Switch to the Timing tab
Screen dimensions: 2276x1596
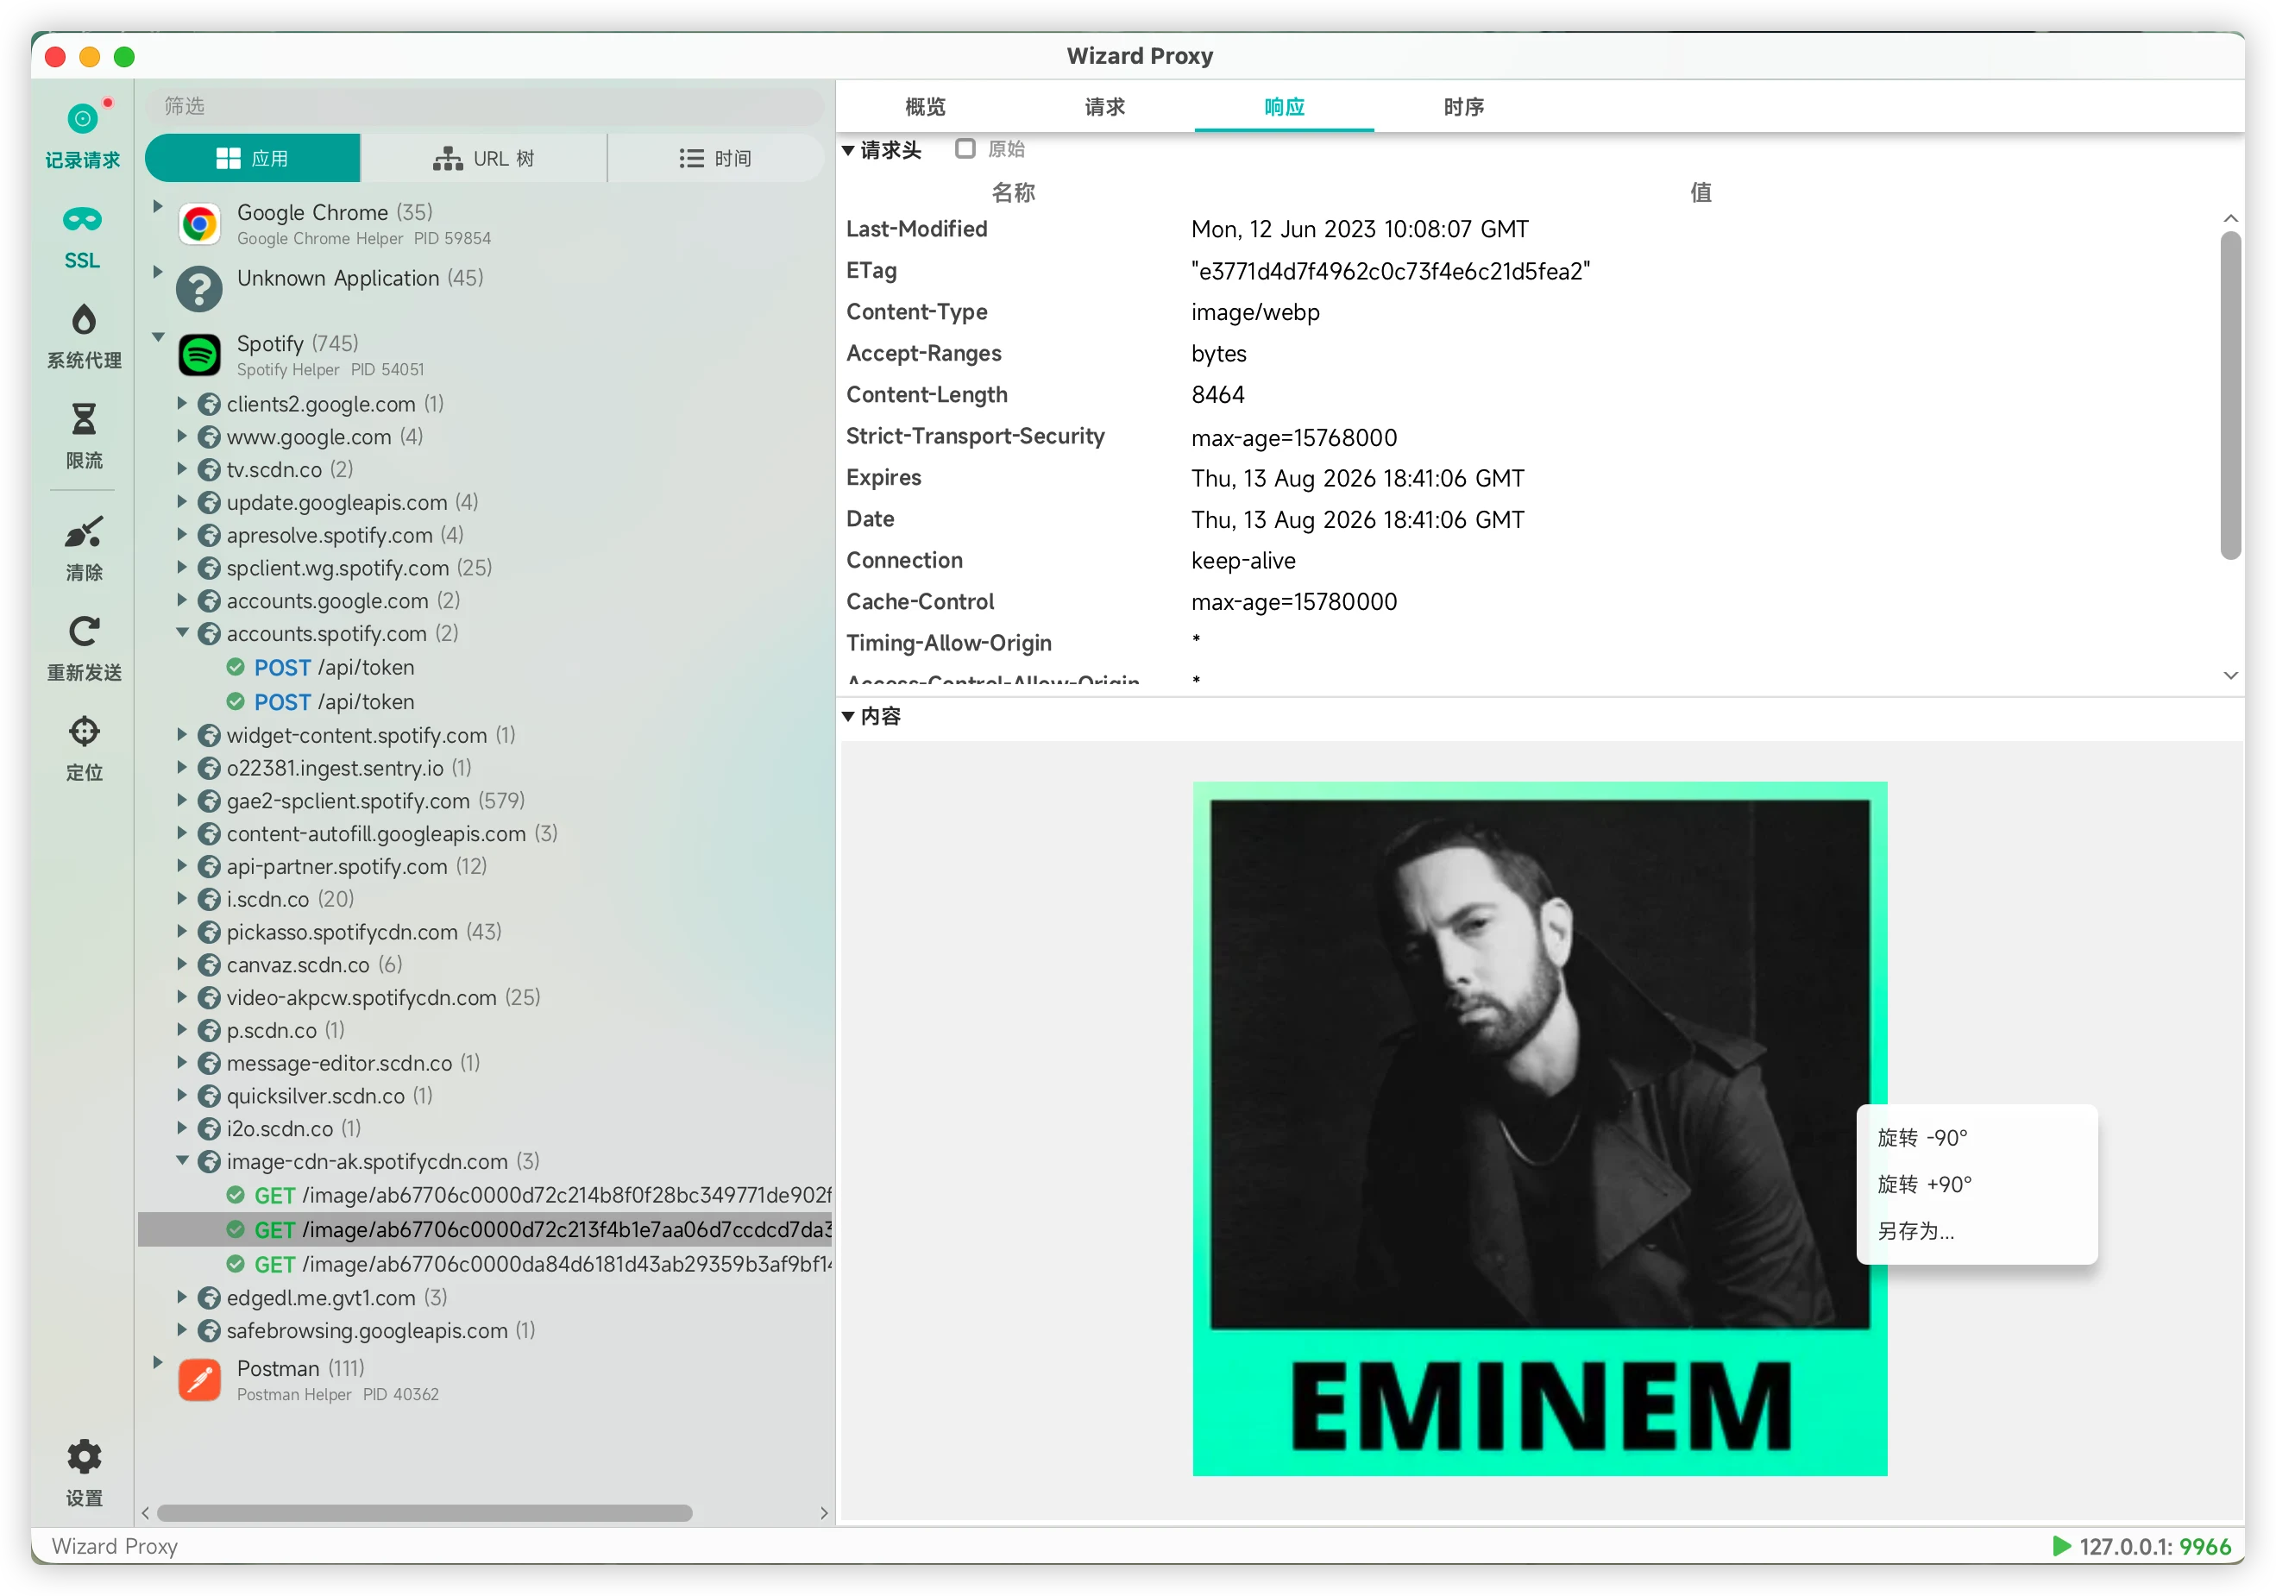(x=1463, y=106)
